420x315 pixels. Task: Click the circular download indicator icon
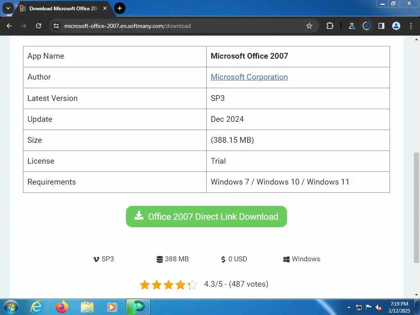point(366,26)
